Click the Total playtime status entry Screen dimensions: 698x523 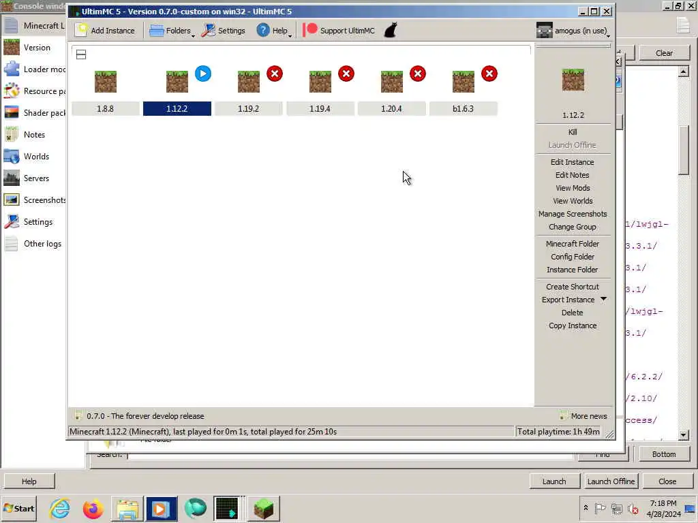pyautogui.click(x=558, y=431)
